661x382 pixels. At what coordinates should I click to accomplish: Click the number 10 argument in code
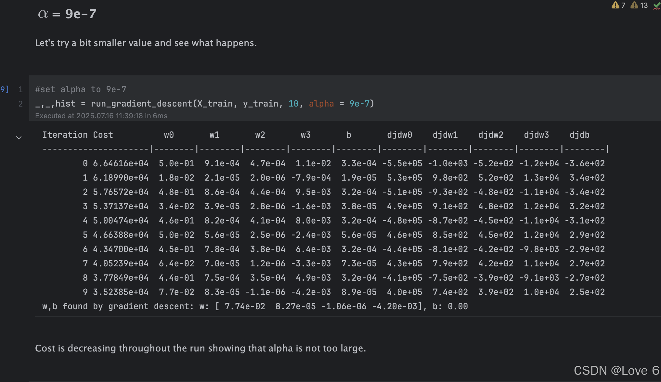pos(293,104)
